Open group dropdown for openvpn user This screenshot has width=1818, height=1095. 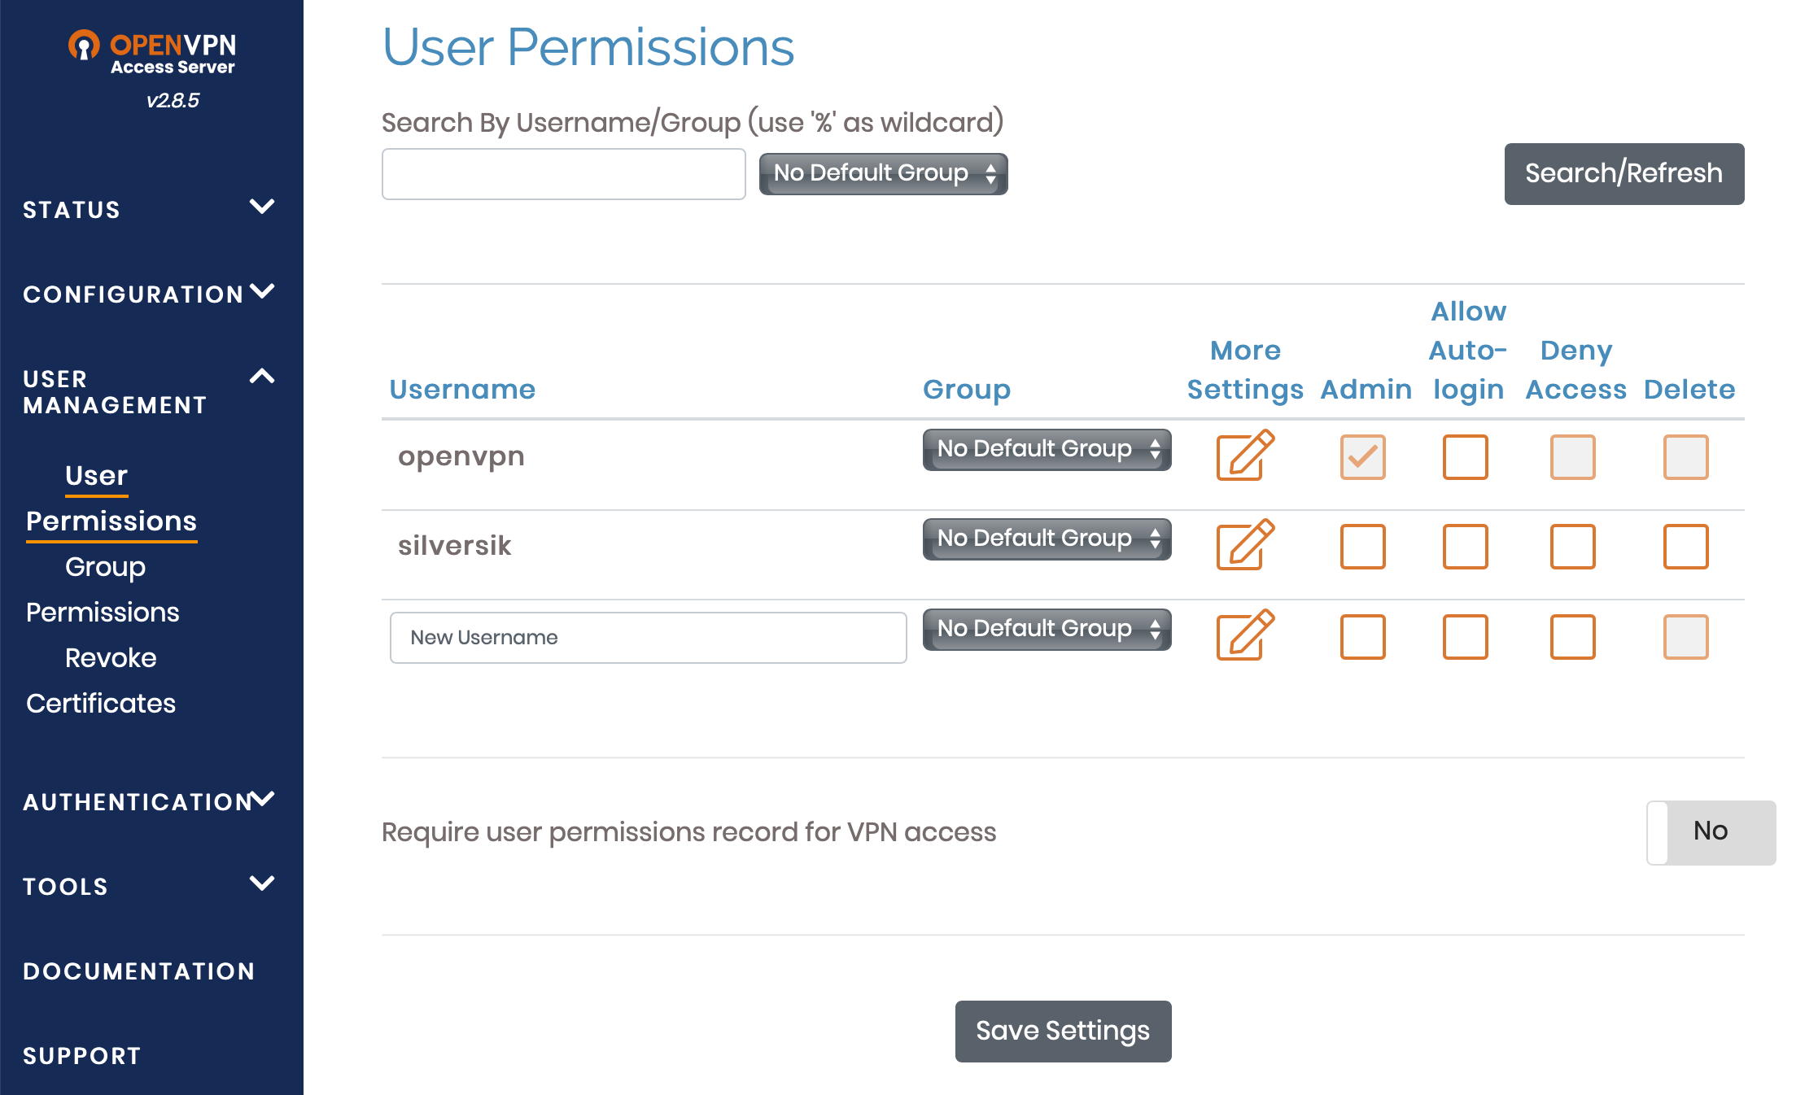tap(1047, 449)
